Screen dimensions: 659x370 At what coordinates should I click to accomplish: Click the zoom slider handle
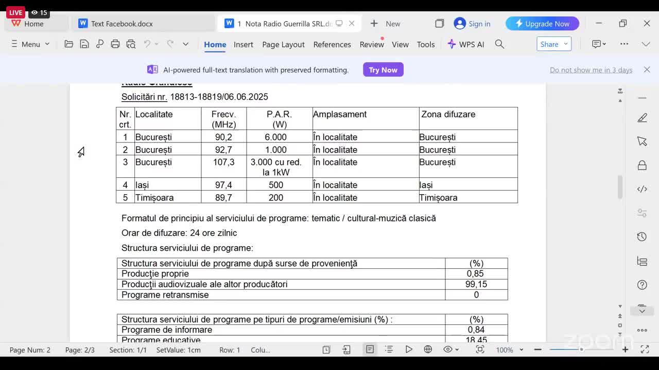click(x=581, y=349)
